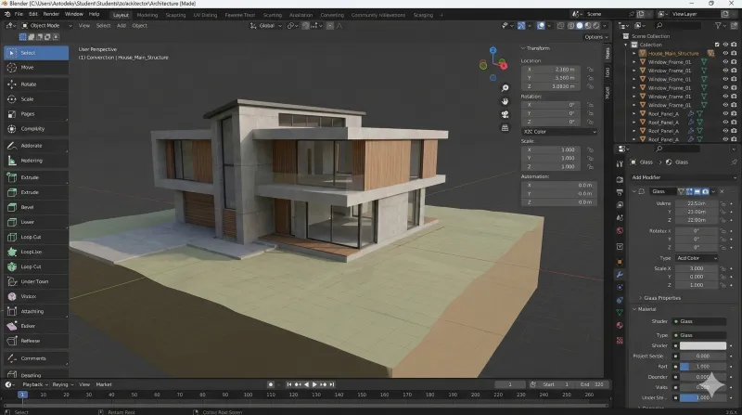Switch perspective with the grid icon
Image resolution: width=742 pixels, height=415 pixels.
pos(505,128)
